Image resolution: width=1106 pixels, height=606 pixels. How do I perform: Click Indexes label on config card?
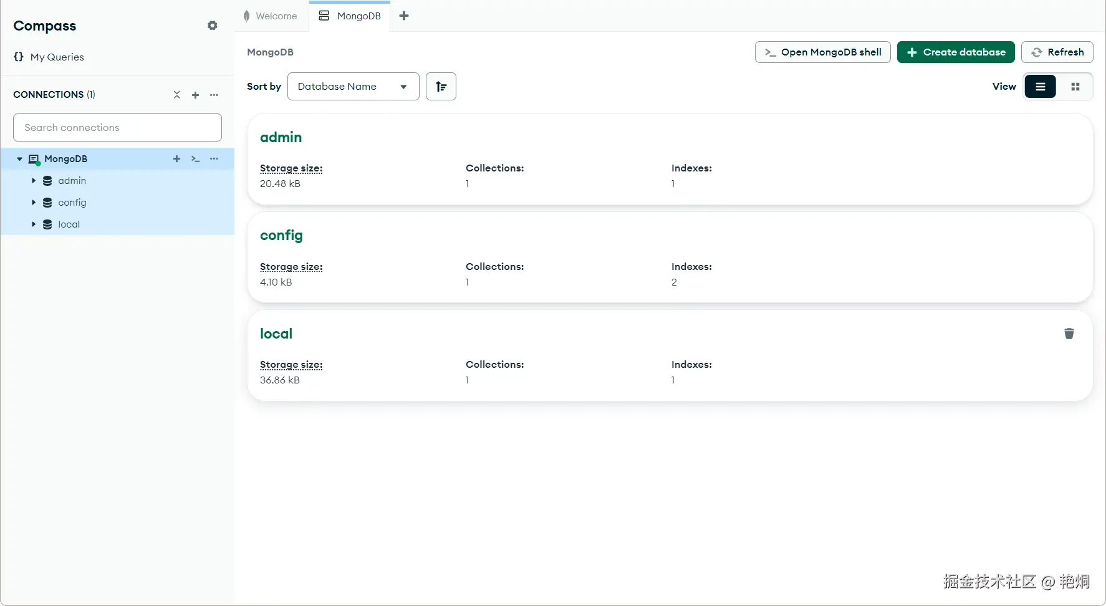[x=691, y=267]
